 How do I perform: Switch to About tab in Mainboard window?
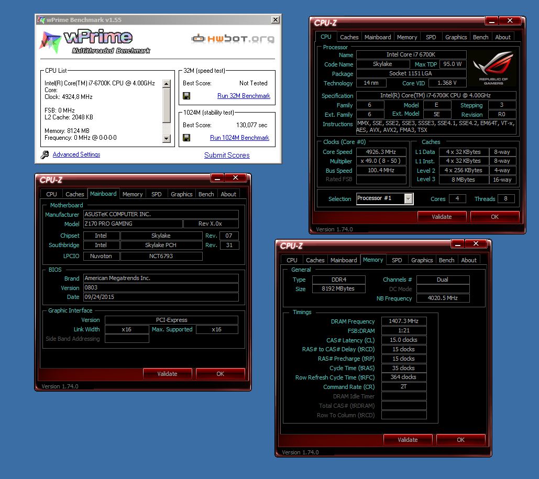(228, 194)
